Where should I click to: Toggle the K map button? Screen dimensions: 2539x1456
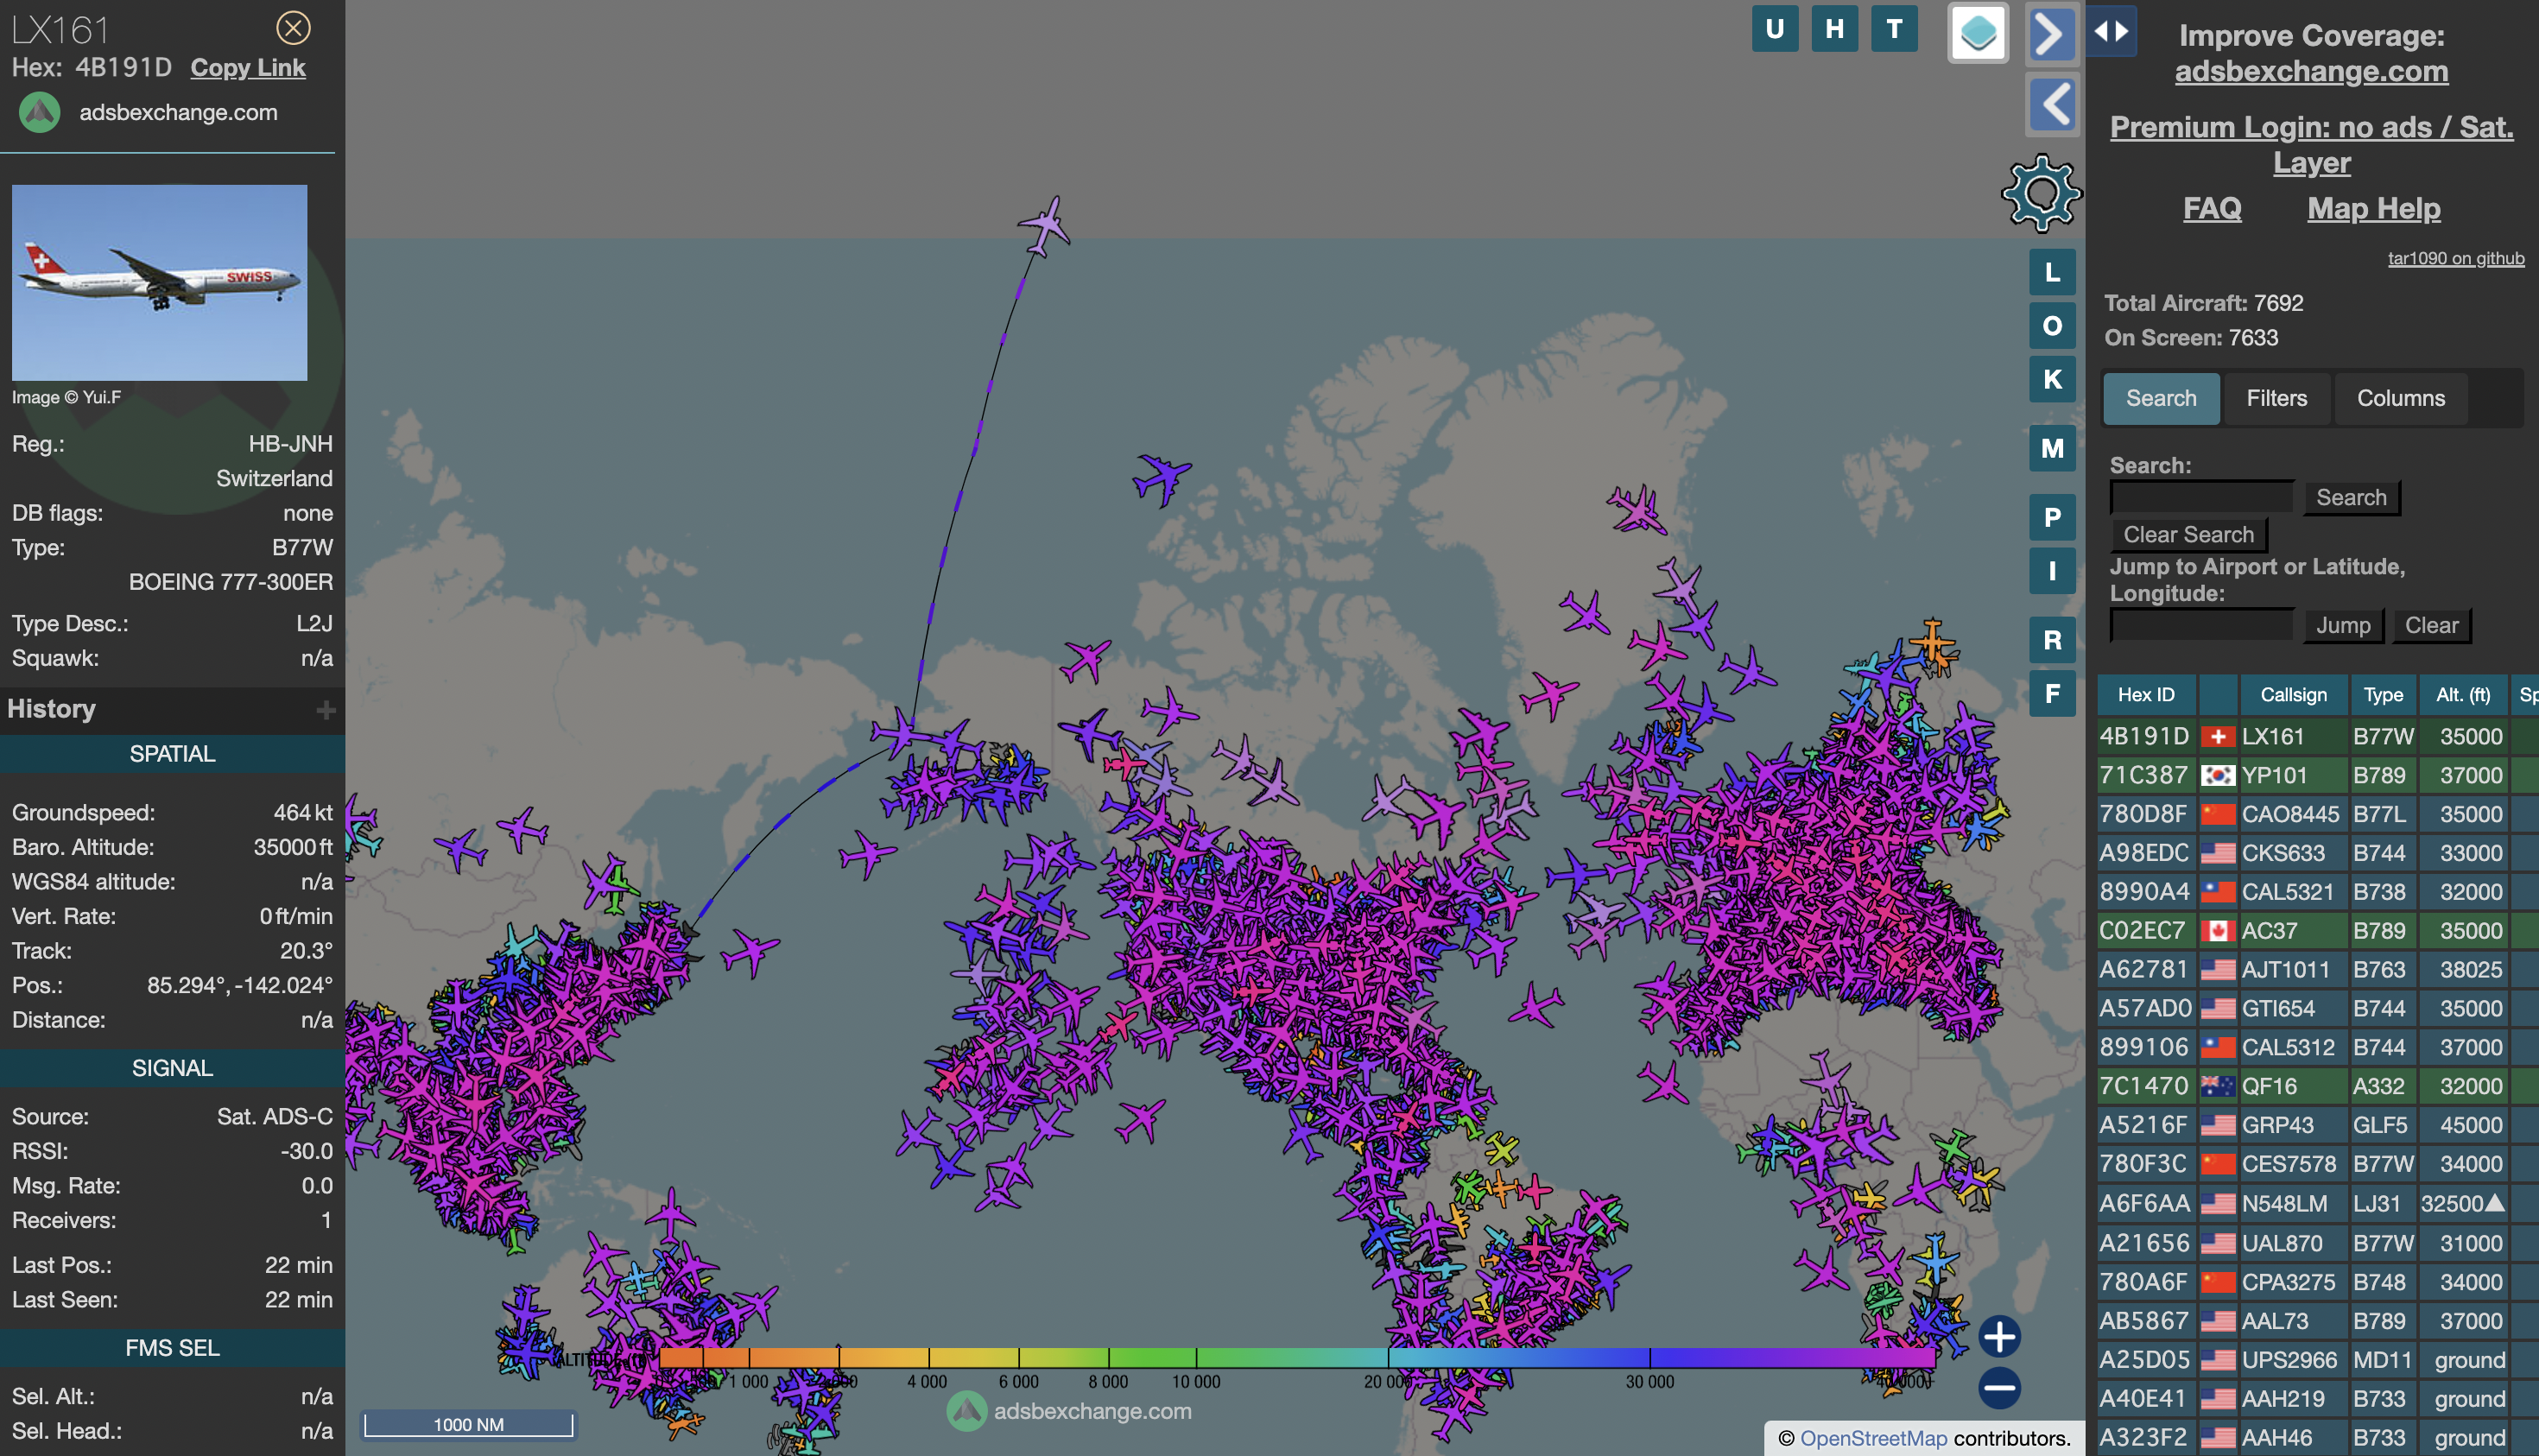[2052, 380]
